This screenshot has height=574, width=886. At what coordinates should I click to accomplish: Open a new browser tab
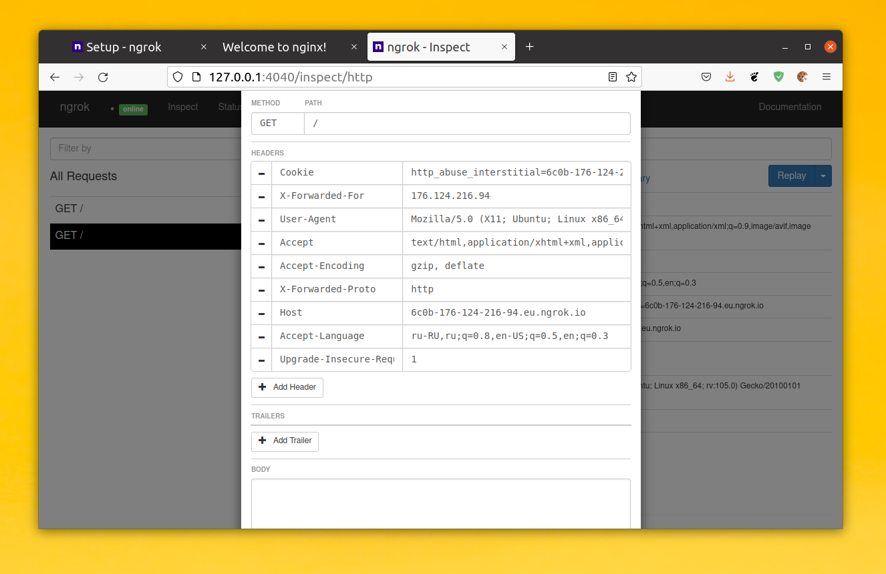point(529,47)
